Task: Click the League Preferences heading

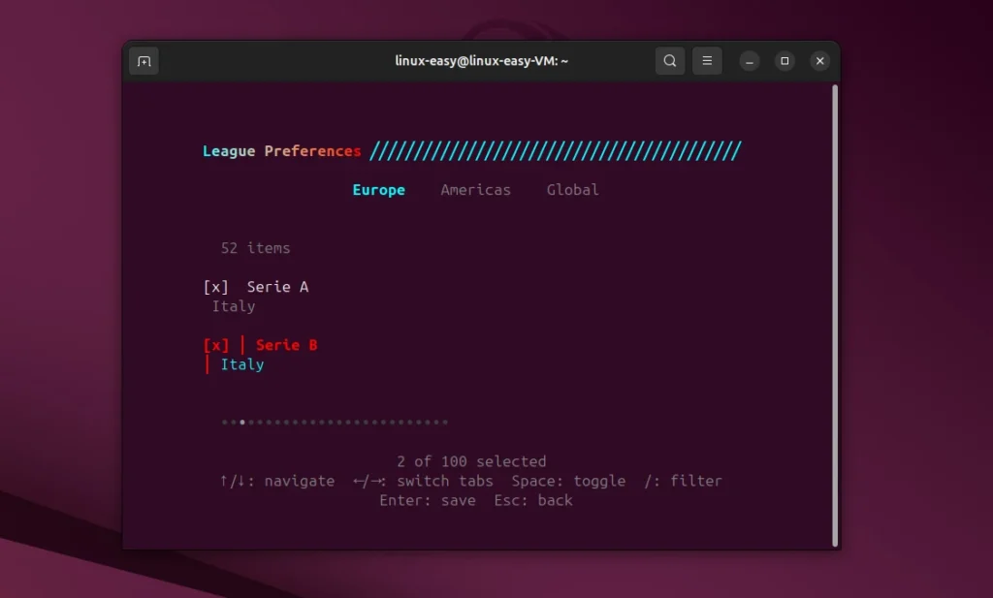Action: pyautogui.click(x=281, y=151)
